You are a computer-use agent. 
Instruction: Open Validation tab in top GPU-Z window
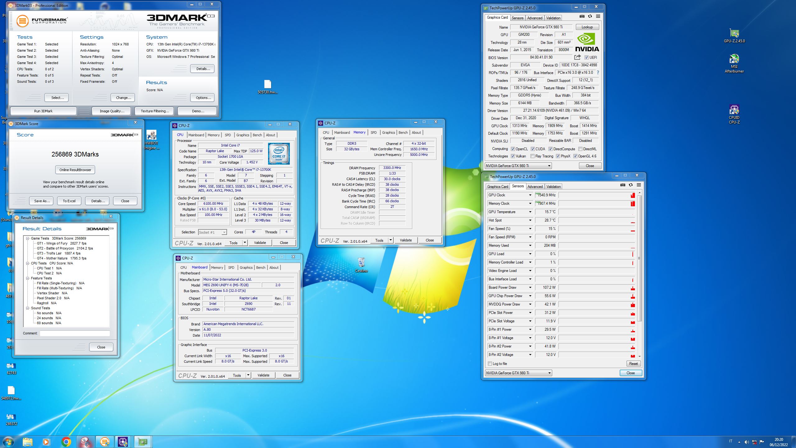coord(553,18)
